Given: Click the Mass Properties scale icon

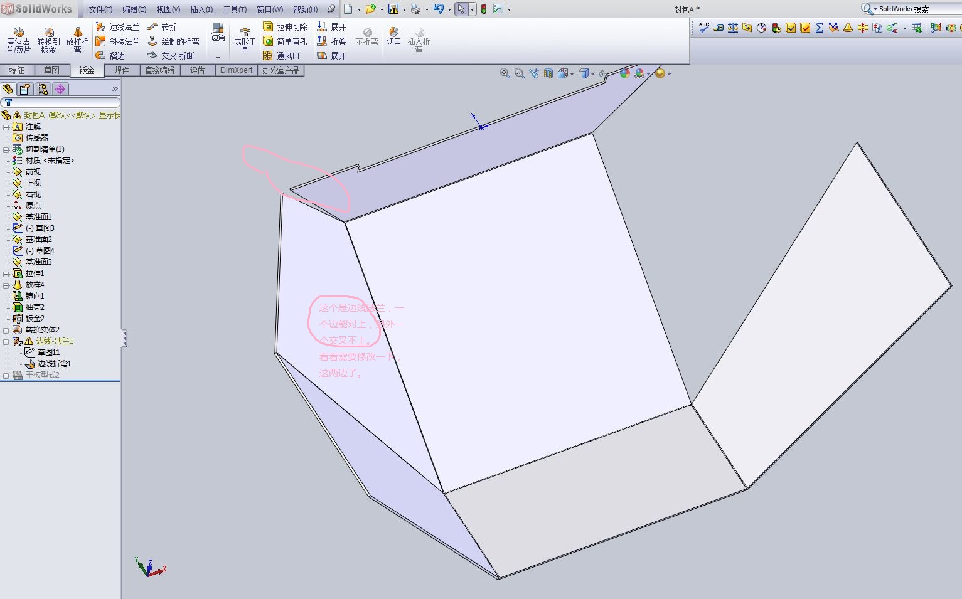Looking at the screenshot, I should (733, 28).
